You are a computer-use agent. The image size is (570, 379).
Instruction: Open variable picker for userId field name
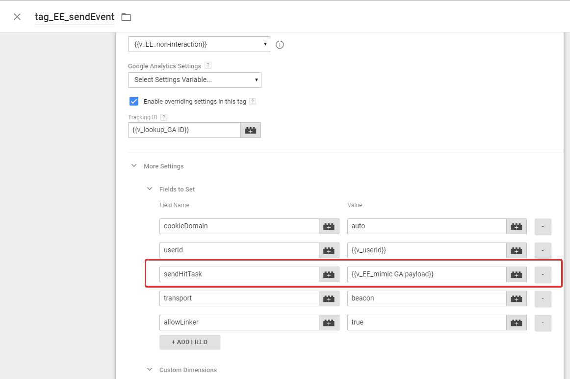329,250
